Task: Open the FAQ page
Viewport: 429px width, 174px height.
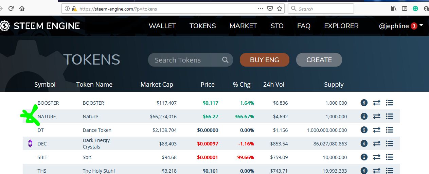Action: (x=304, y=26)
